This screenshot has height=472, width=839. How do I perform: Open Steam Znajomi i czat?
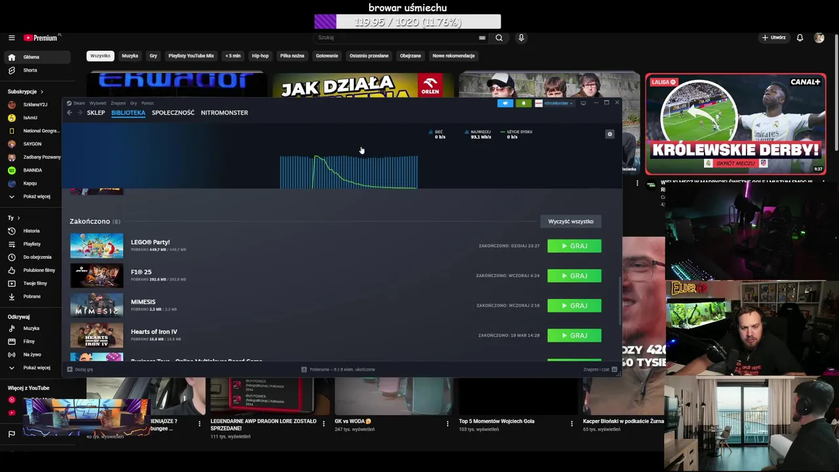tap(600, 370)
